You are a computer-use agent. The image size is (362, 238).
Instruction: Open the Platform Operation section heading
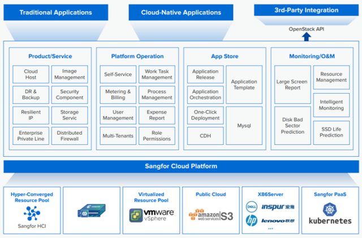(x=137, y=56)
